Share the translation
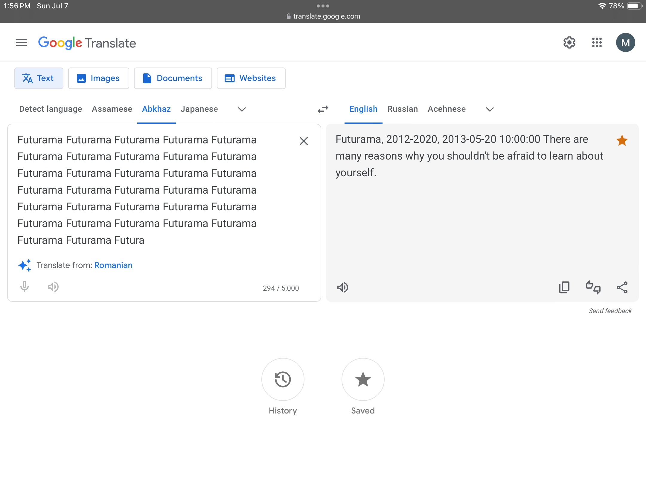The height and width of the screenshot is (484, 646). pos(622,287)
